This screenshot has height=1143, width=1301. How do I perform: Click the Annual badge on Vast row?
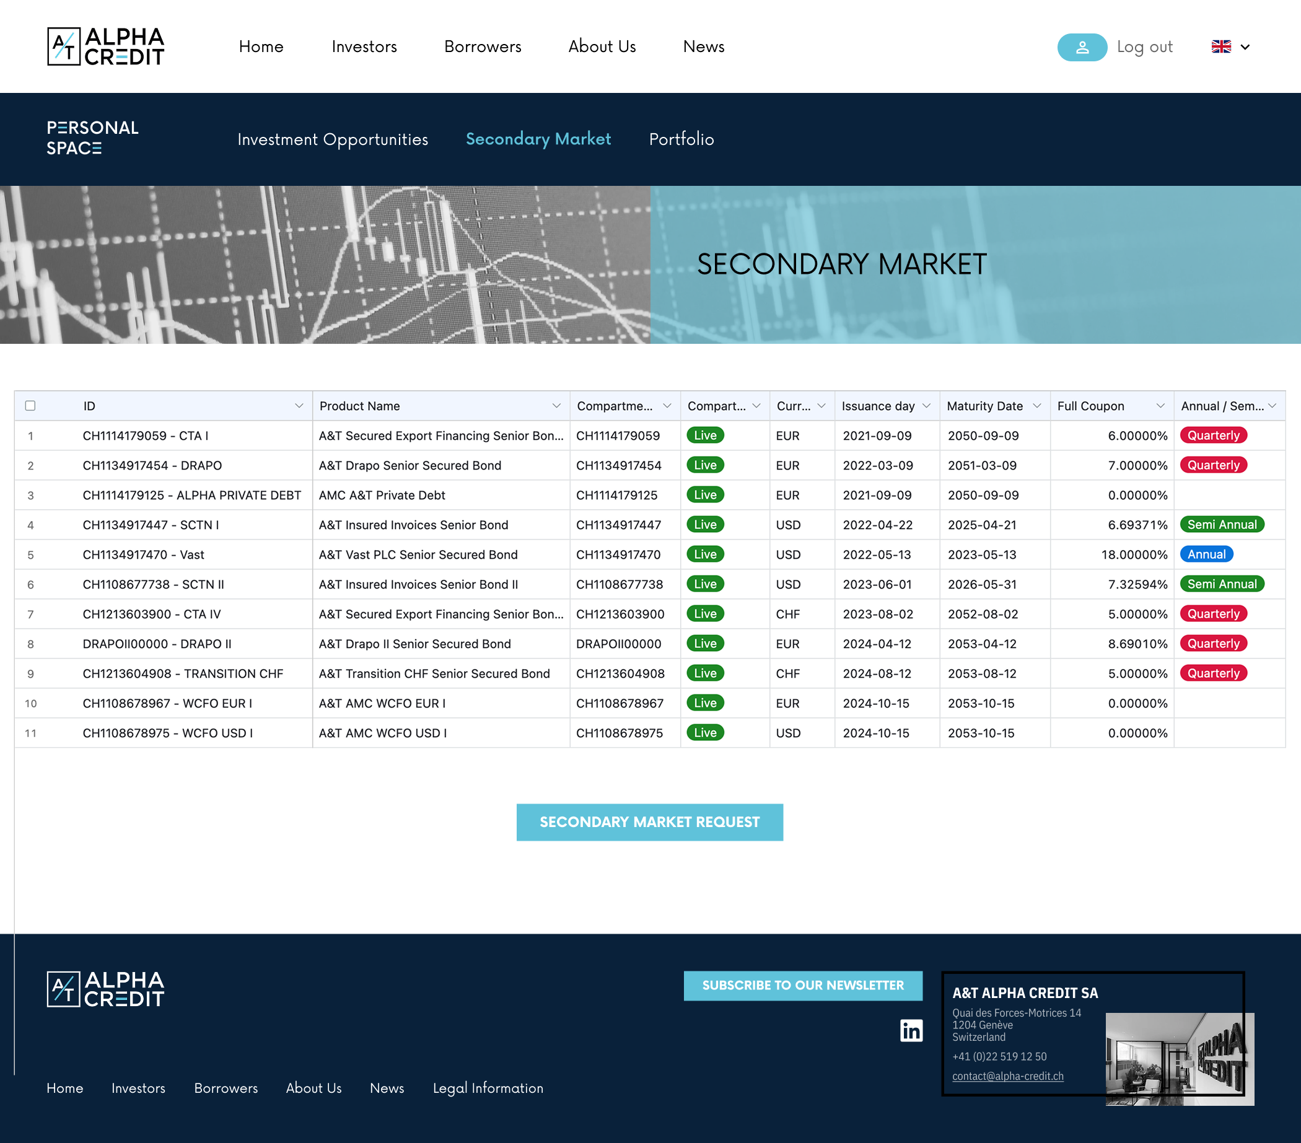pyautogui.click(x=1206, y=554)
